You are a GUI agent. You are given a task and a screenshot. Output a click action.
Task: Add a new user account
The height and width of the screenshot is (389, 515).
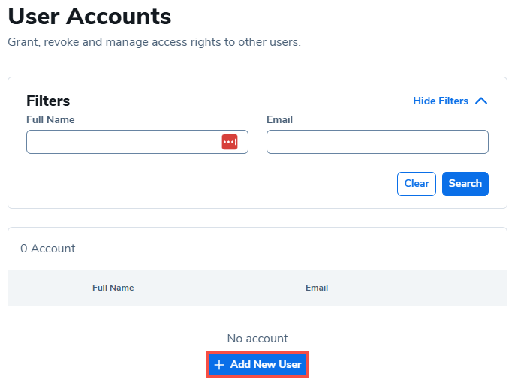257,365
